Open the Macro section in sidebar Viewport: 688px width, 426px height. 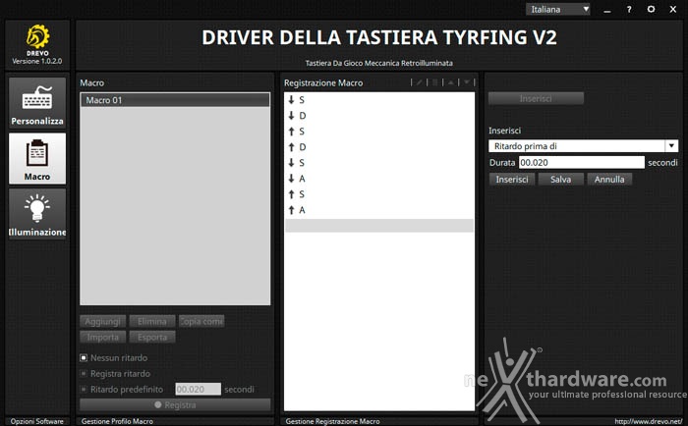coord(37,159)
